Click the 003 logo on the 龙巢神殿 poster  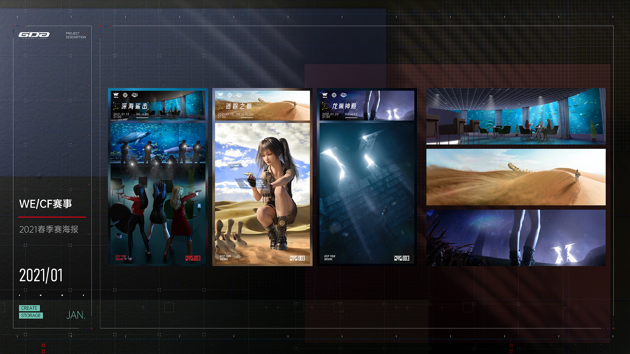[x=402, y=258]
